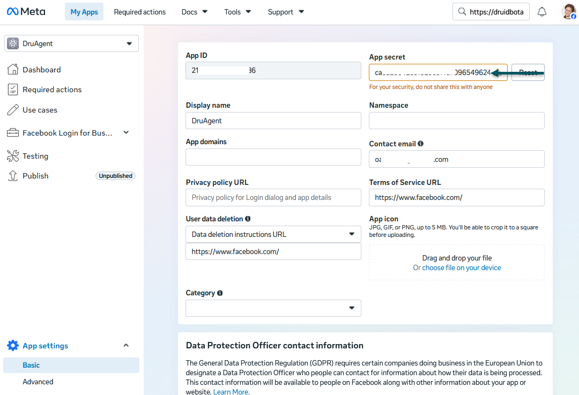The image size is (579, 395).
Task: Click the Unpublished status badge
Action: point(116,176)
